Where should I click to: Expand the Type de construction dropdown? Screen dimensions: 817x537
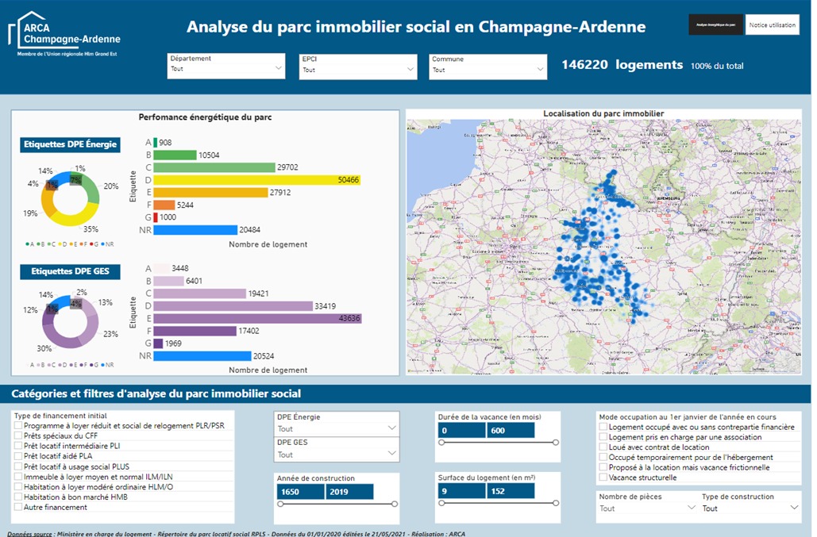tap(749, 508)
